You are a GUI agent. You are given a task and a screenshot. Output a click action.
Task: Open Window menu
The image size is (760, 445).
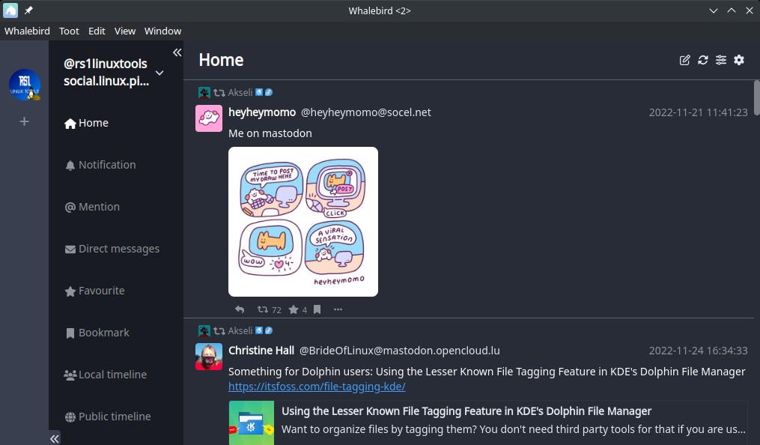click(163, 31)
